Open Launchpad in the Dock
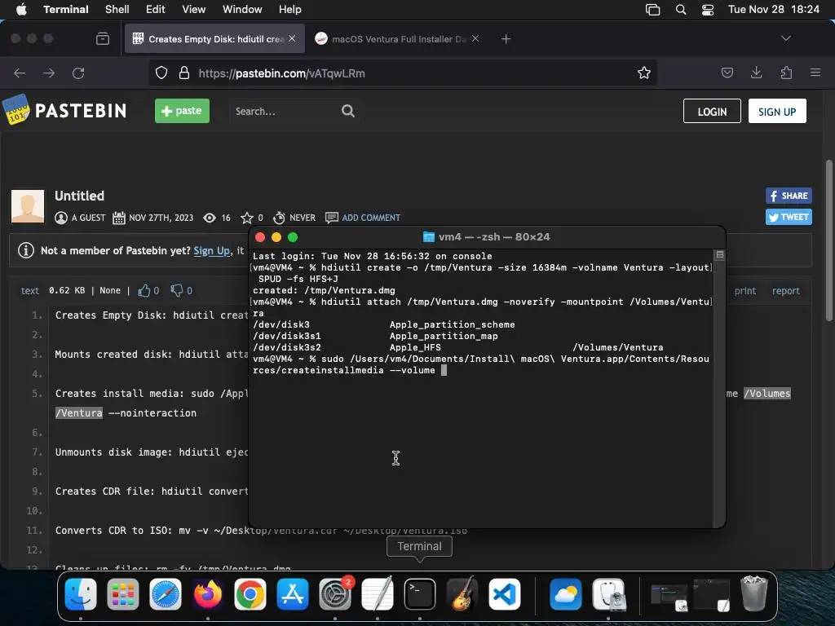The height and width of the screenshot is (626, 835). pos(123,594)
